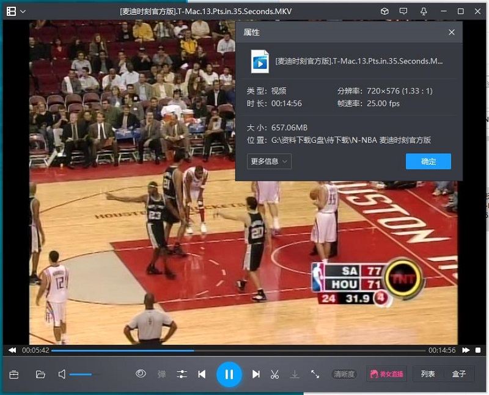Open the scissors clip tool
Image resolution: width=489 pixels, height=395 pixels.
[275, 374]
